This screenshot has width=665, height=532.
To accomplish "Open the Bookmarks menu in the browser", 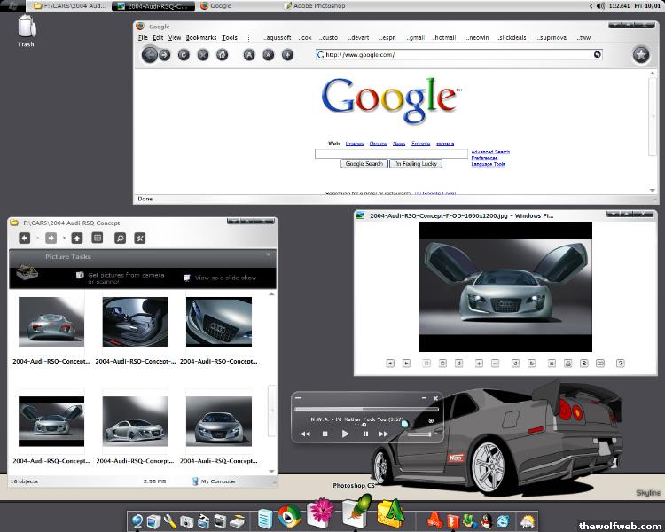I will click(200, 38).
